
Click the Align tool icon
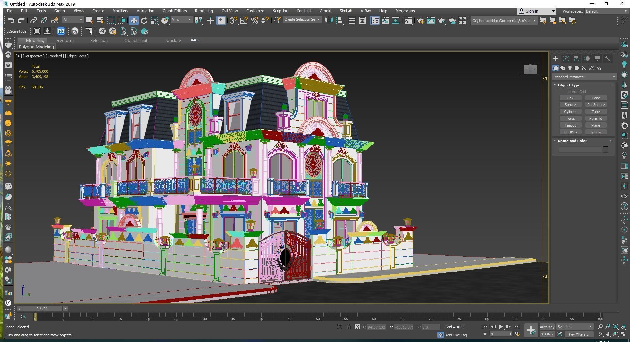pyautogui.click(x=340, y=21)
